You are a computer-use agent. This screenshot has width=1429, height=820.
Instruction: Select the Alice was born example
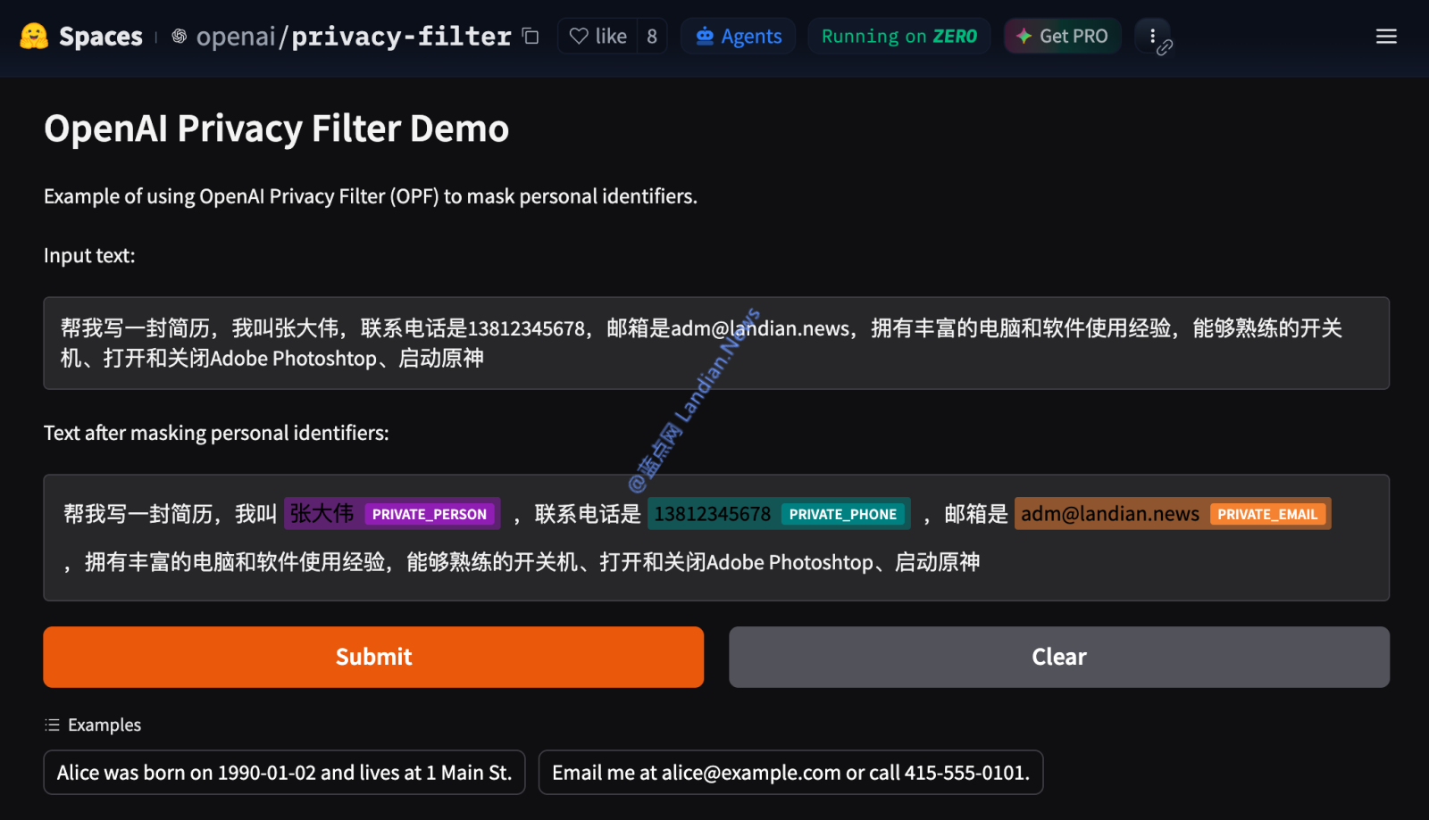point(284,773)
